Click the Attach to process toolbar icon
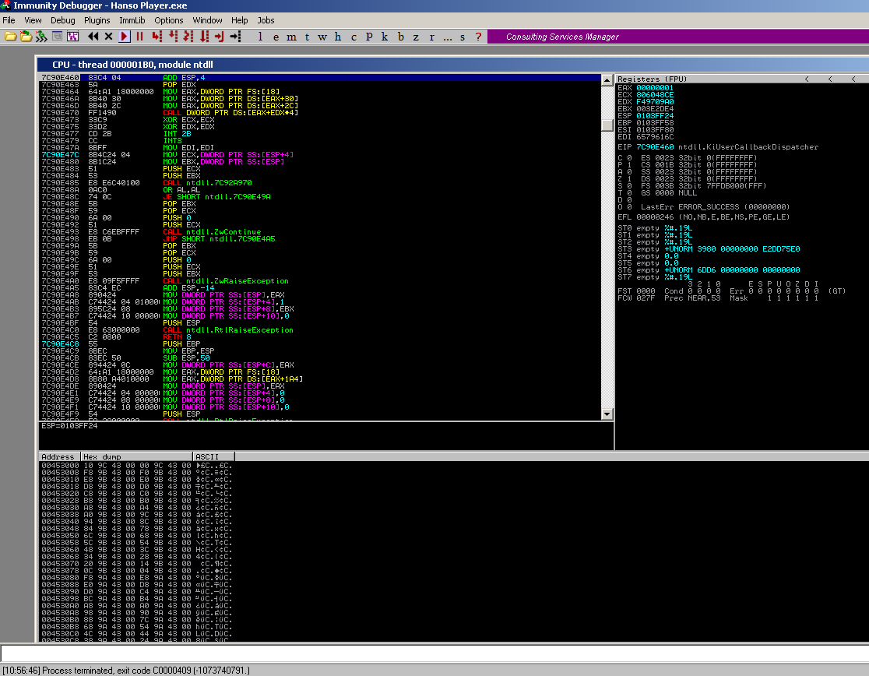869x676 pixels. point(26,37)
